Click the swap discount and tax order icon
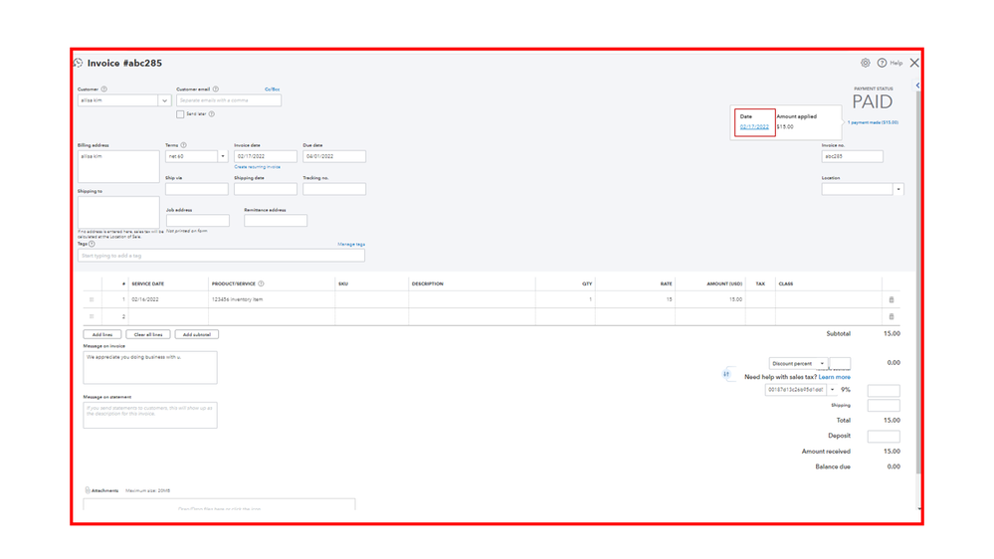The height and width of the screenshot is (559, 994). [726, 374]
